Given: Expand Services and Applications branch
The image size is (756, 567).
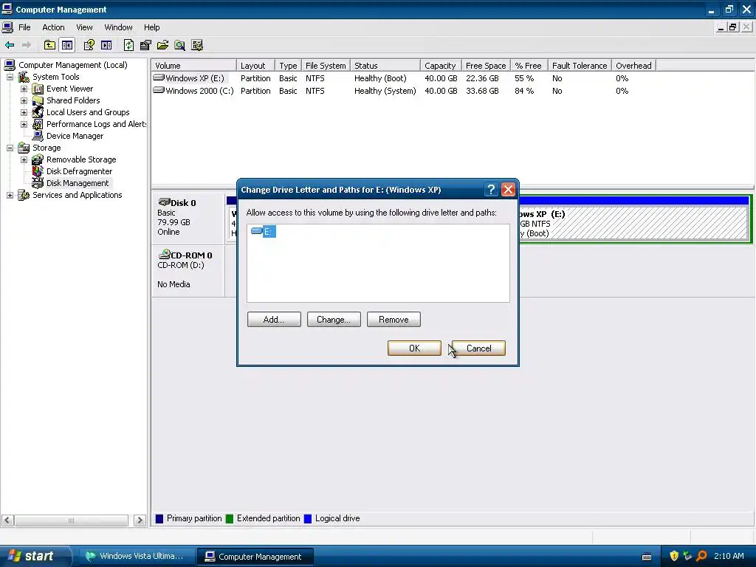Looking at the screenshot, I should [x=10, y=195].
